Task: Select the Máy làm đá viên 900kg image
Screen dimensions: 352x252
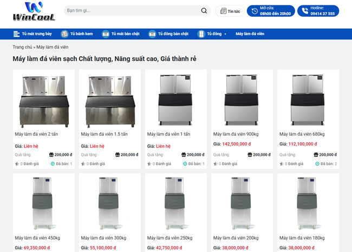Action: tap(242, 100)
